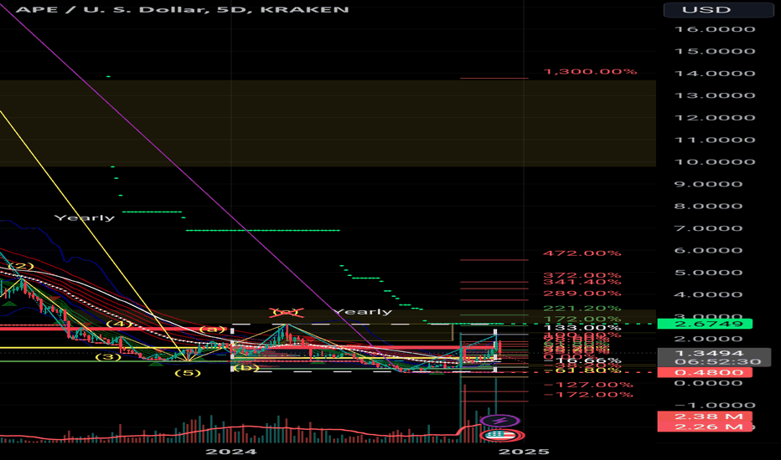
Task: Click the crossed-out red (c) wave label
Action: 287,312
